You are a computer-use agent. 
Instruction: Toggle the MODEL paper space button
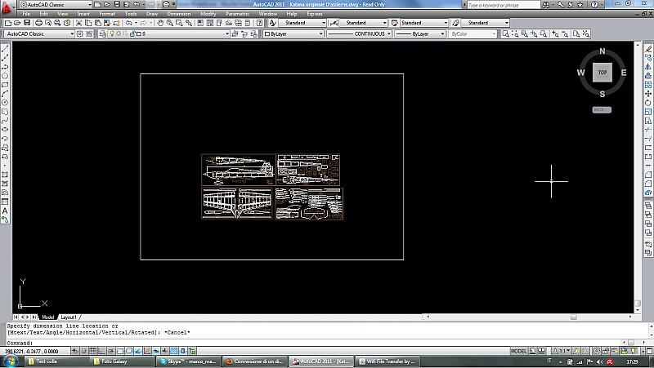point(518,351)
